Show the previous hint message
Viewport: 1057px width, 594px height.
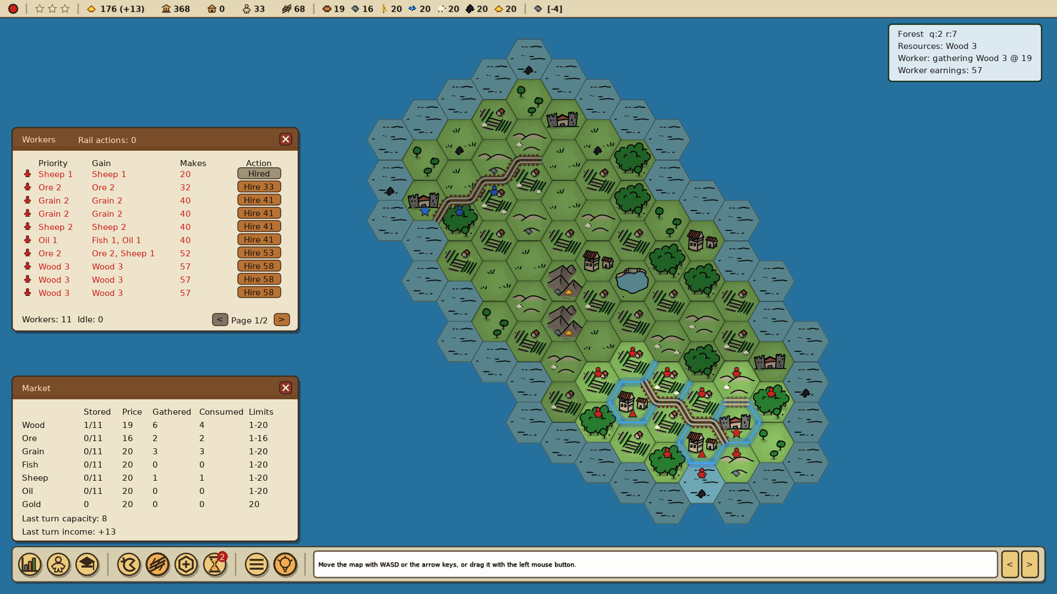point(1010,564)
